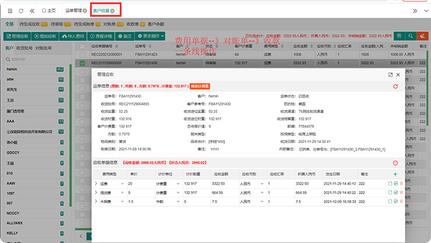This screenshot has width=431, height=243.
Task: Toggle the select-all checkbox in table header
Action: click(82, 46)
